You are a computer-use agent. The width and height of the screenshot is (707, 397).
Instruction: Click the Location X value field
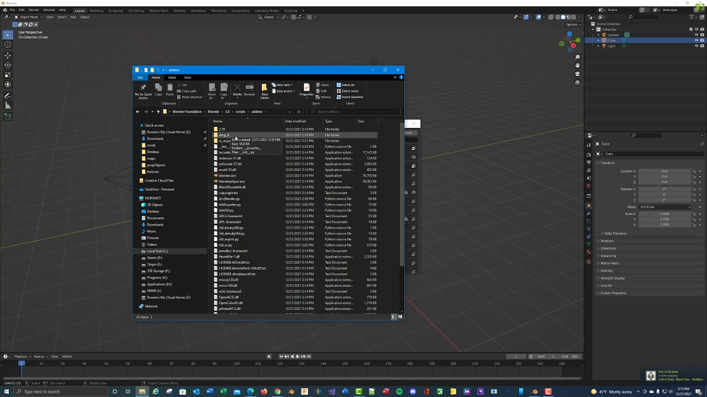pyautogui.click(x=664, y=171)
